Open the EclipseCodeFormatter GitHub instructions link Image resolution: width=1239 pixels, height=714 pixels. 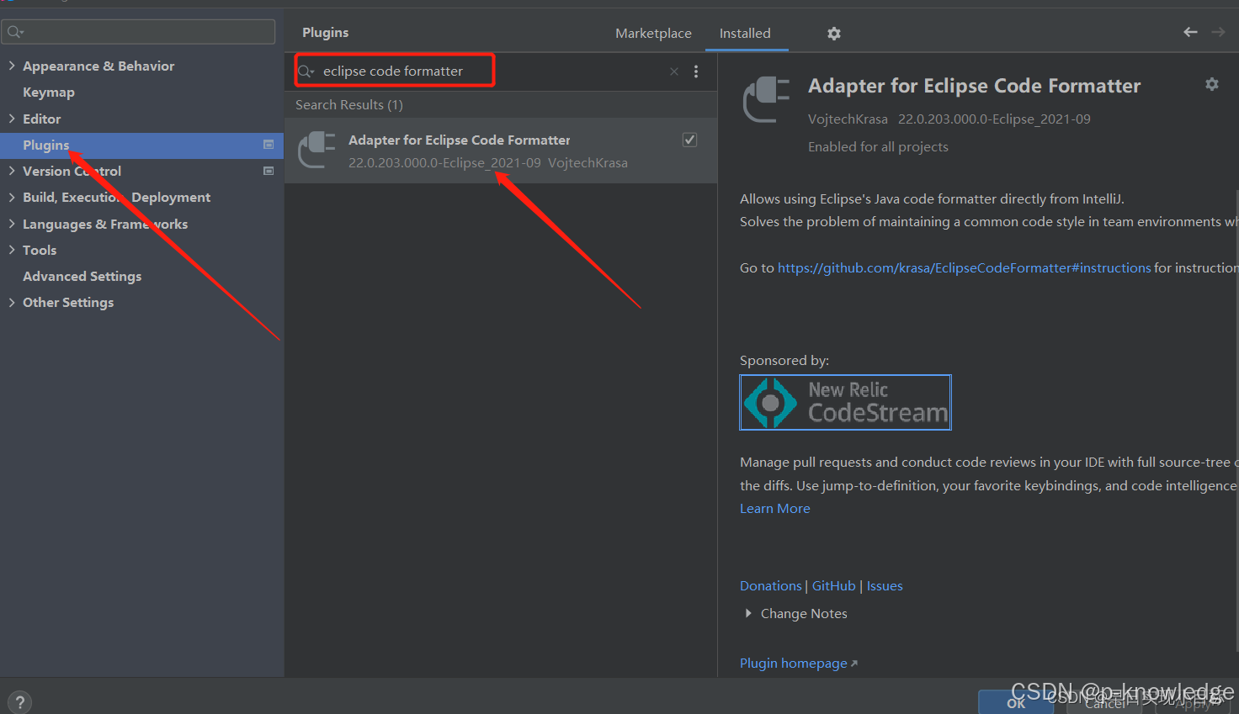point(964,267)
